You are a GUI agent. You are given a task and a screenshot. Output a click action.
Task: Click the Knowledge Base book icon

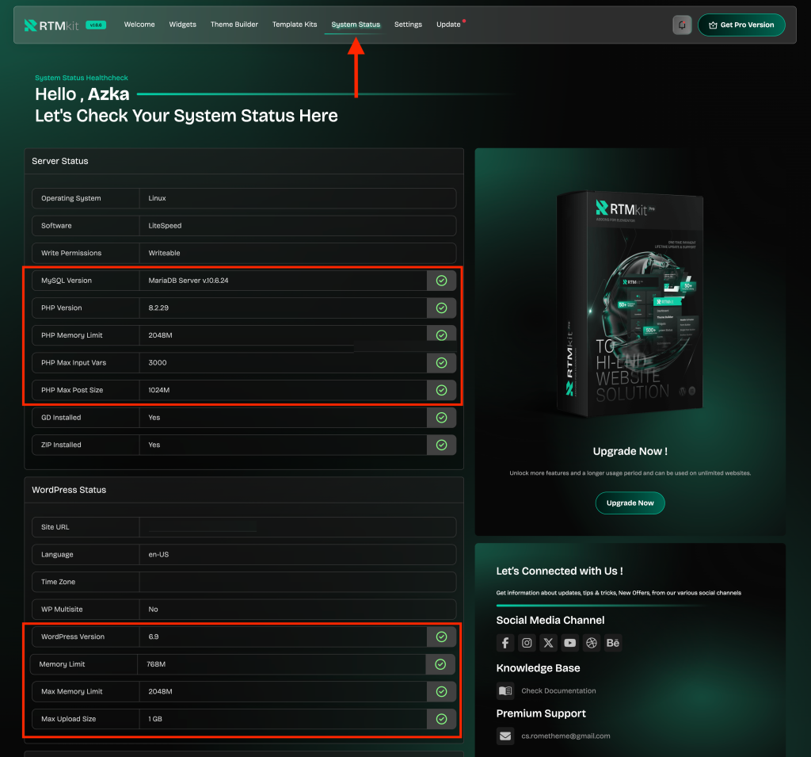point(505,690)
